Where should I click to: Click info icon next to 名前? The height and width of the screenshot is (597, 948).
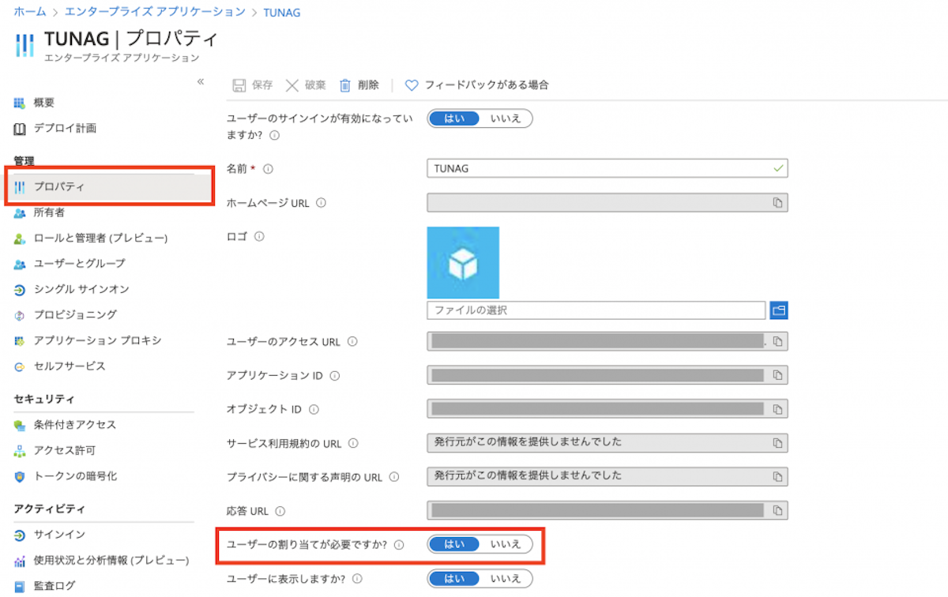tap(268, 169)
